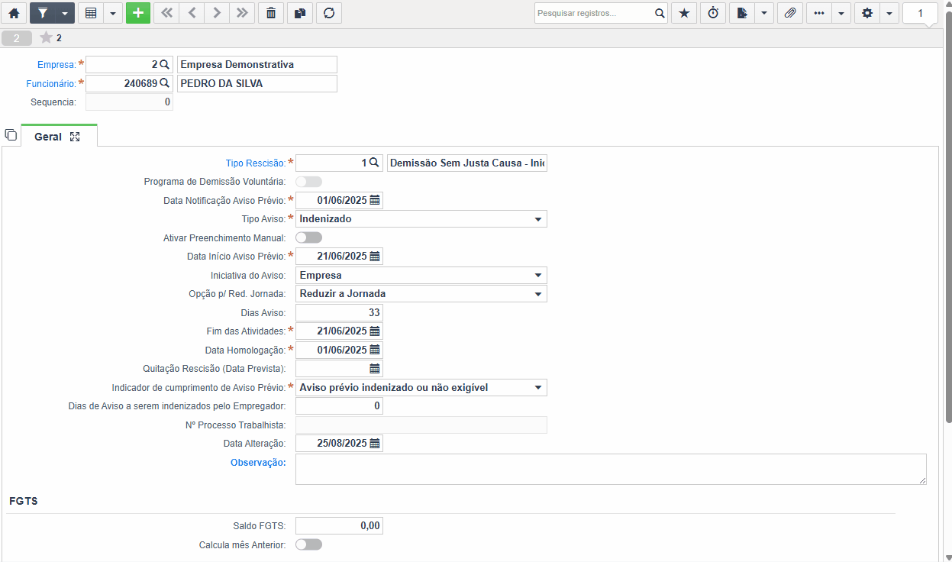952x562 pixels.
Task: Open the settings gear icon
Action: [867, 13]
